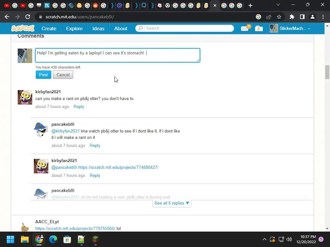The image size is (330, 247).
Task: Open the Ideas menu item
Action: (x=98, y=28)
